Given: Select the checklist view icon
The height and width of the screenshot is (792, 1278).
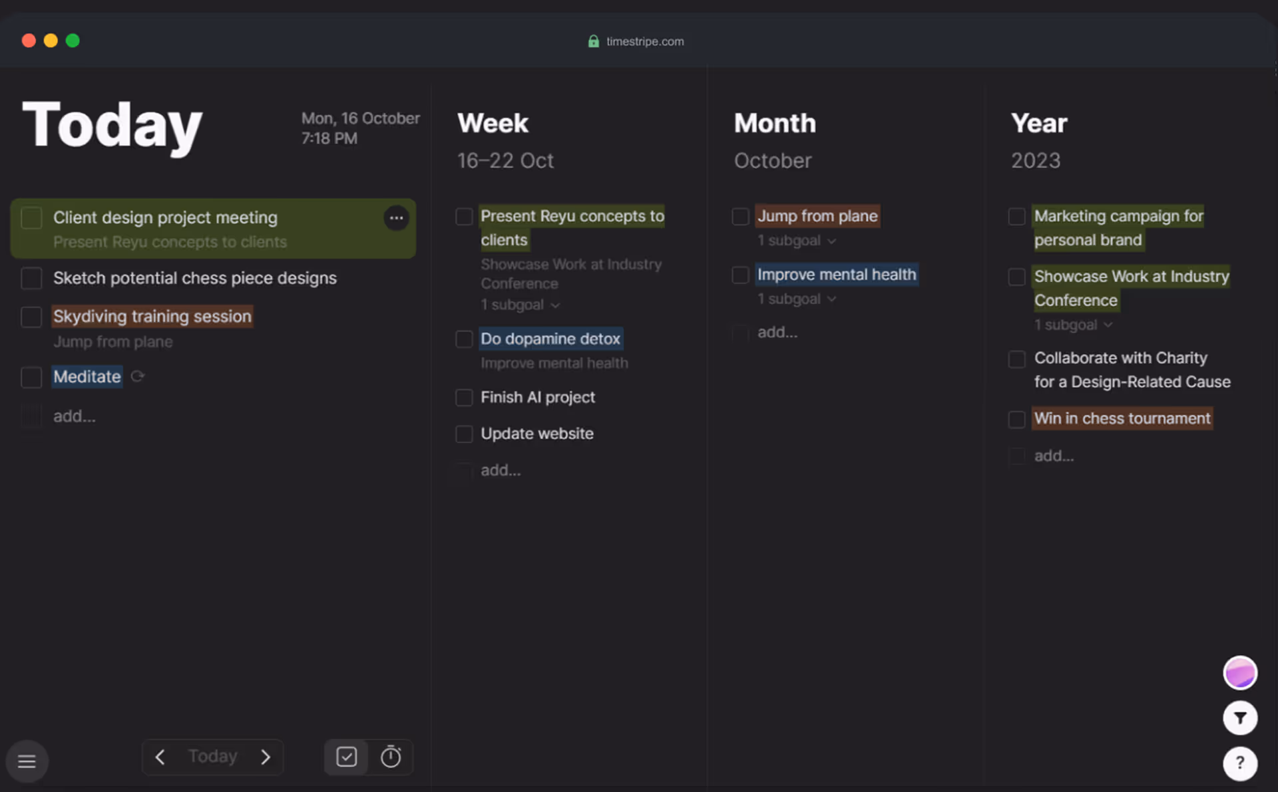Looking at the screenshot, I should (x=346, y=757).
